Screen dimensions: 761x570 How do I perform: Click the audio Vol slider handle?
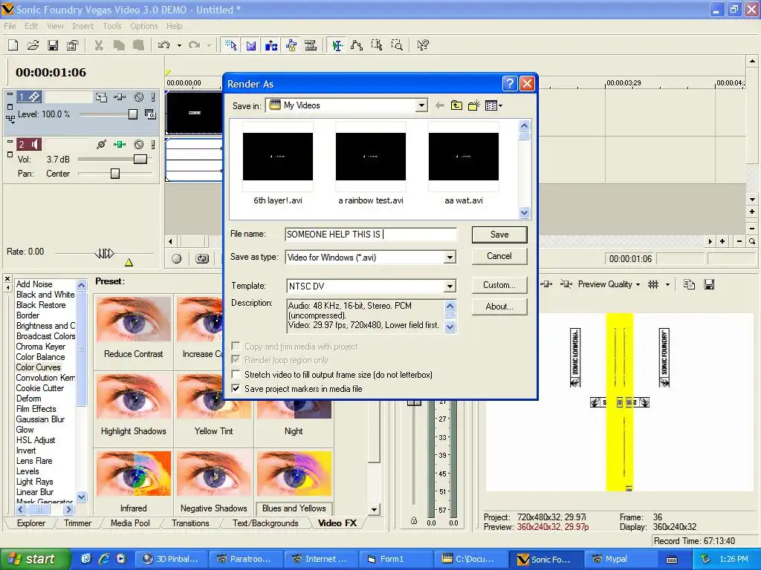coord(140,160)
